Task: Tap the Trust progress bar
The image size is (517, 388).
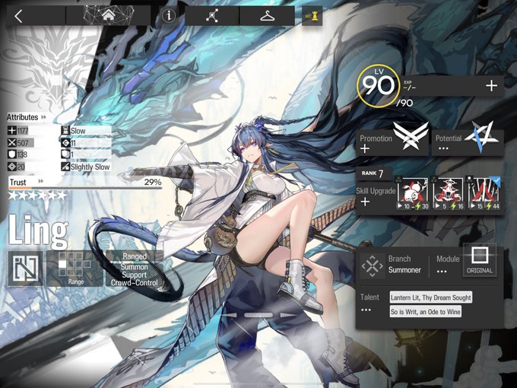Action: [85, 188]
